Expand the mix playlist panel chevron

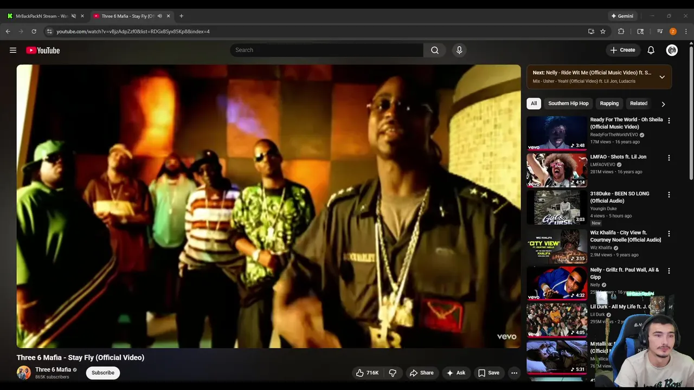tap(662, 77)
